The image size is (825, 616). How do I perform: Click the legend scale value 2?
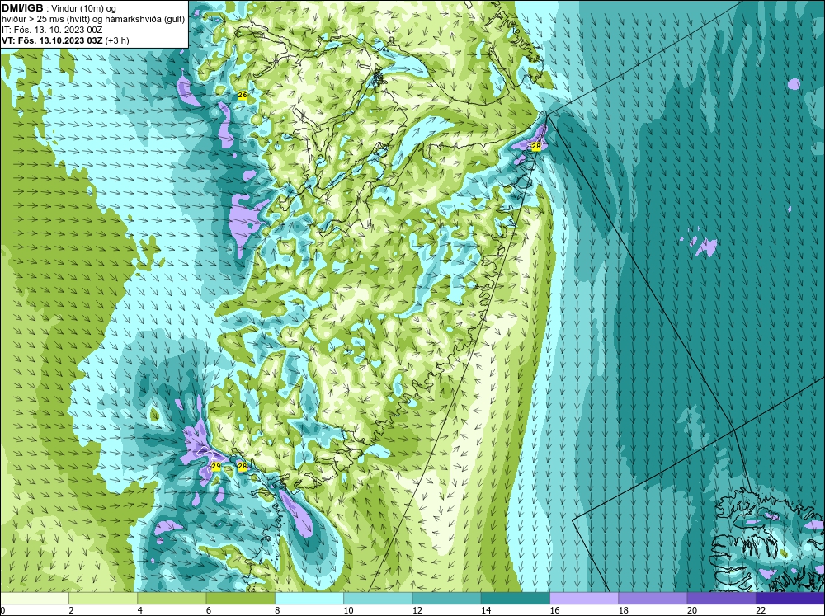click(71, 610)
